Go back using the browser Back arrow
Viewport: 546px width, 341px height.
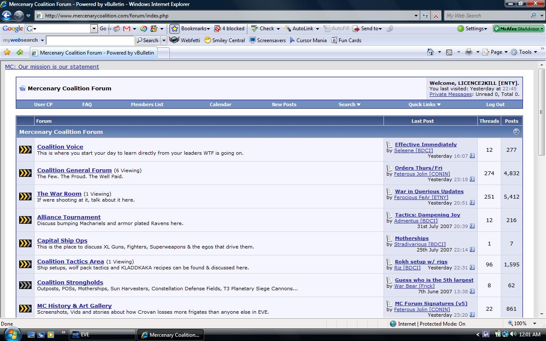pyautogui.click(x=6, y=16)
